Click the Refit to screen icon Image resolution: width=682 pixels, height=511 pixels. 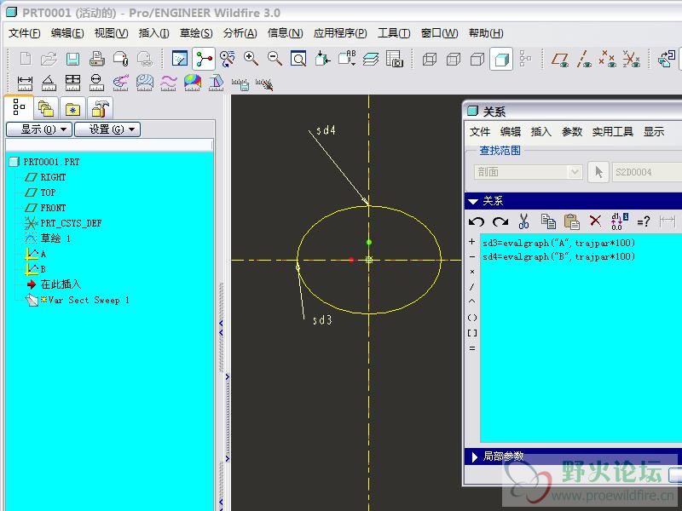(x=298, y=59)
